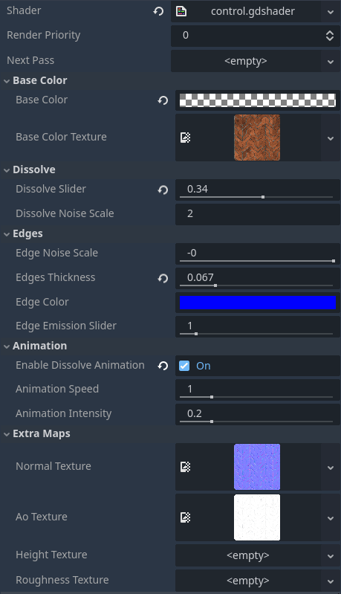Click the Base Color Texture image icon
The width and height of the screenshot is (341, 594).
[186, 138]
